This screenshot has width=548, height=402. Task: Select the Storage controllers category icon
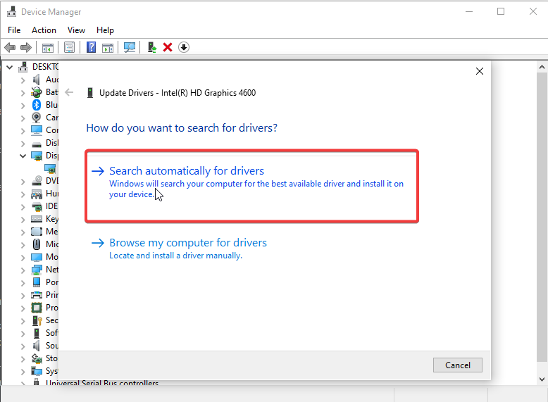pos(37,358)
